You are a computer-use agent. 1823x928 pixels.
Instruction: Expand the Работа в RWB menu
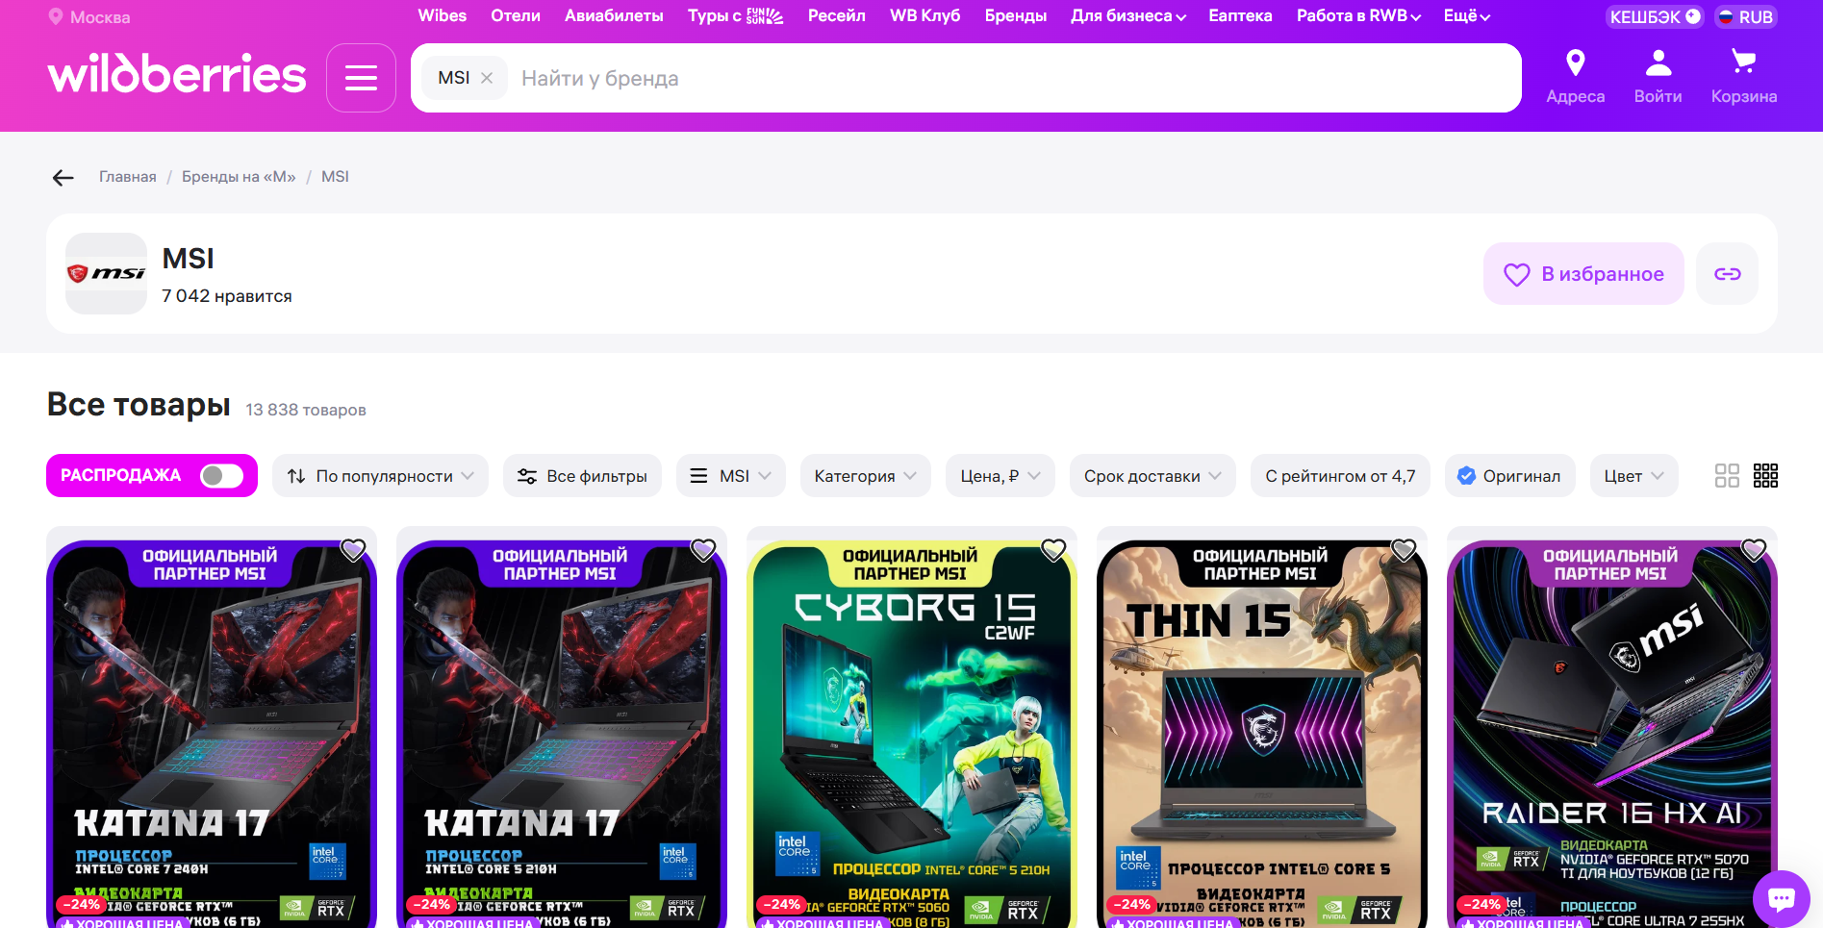pos(1358,15)
